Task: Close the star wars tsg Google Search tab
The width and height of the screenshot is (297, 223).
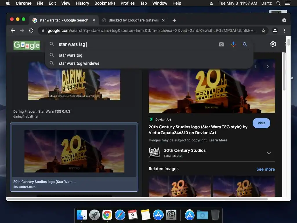Action: point(94,20)
